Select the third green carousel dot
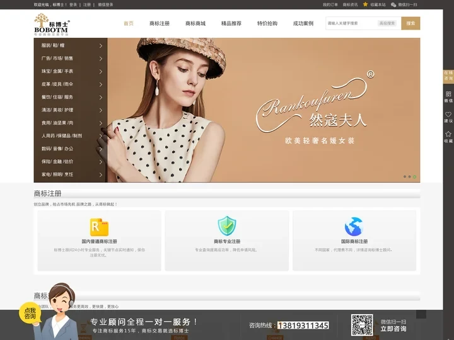Screen dimensions: 454x340 [x=415, y=177]
